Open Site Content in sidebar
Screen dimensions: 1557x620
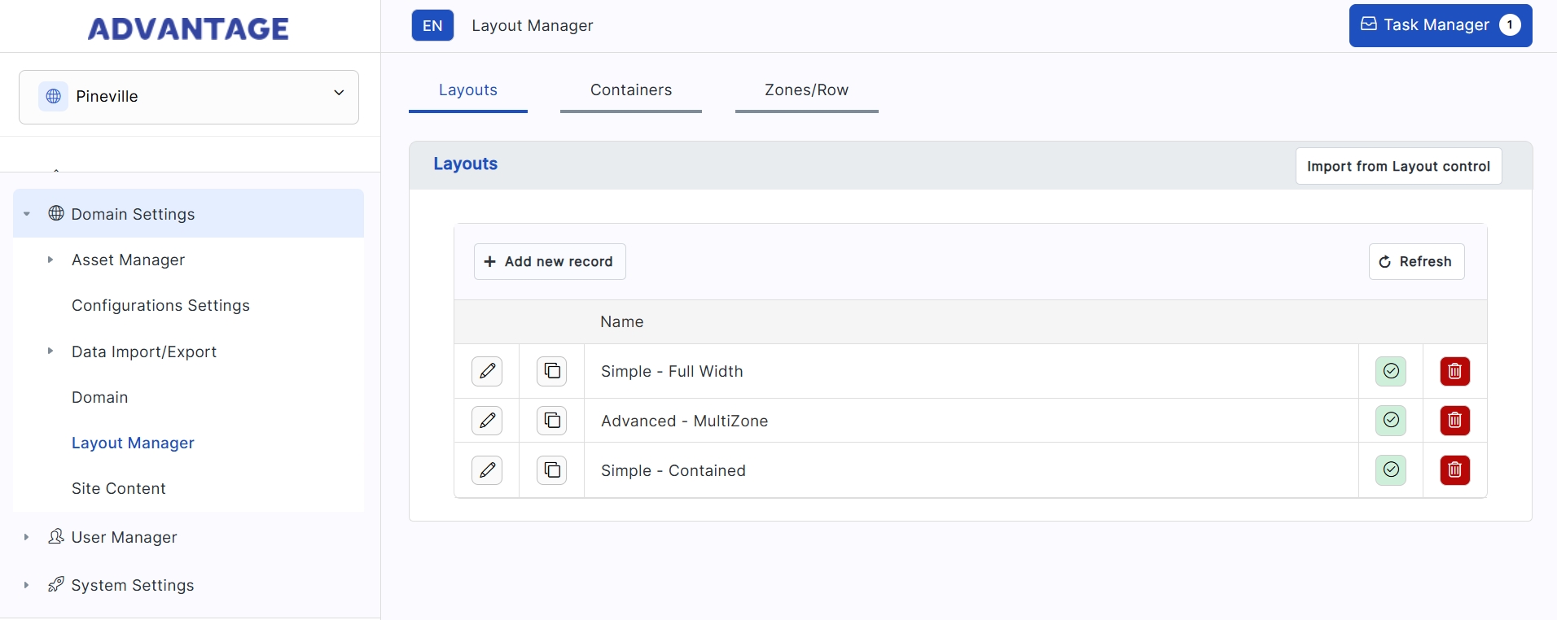tap(119, 489)
